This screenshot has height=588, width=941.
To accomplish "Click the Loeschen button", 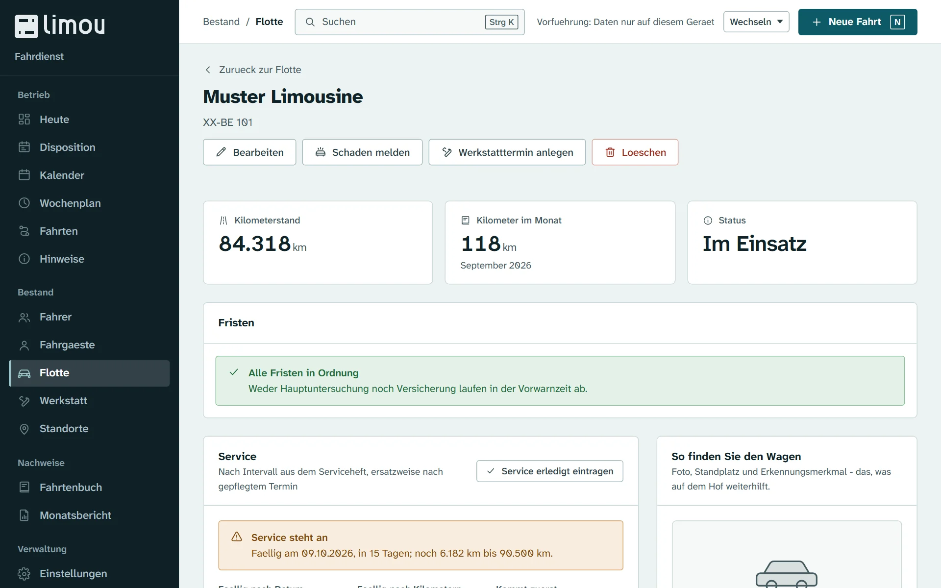I will pos(635,152).
